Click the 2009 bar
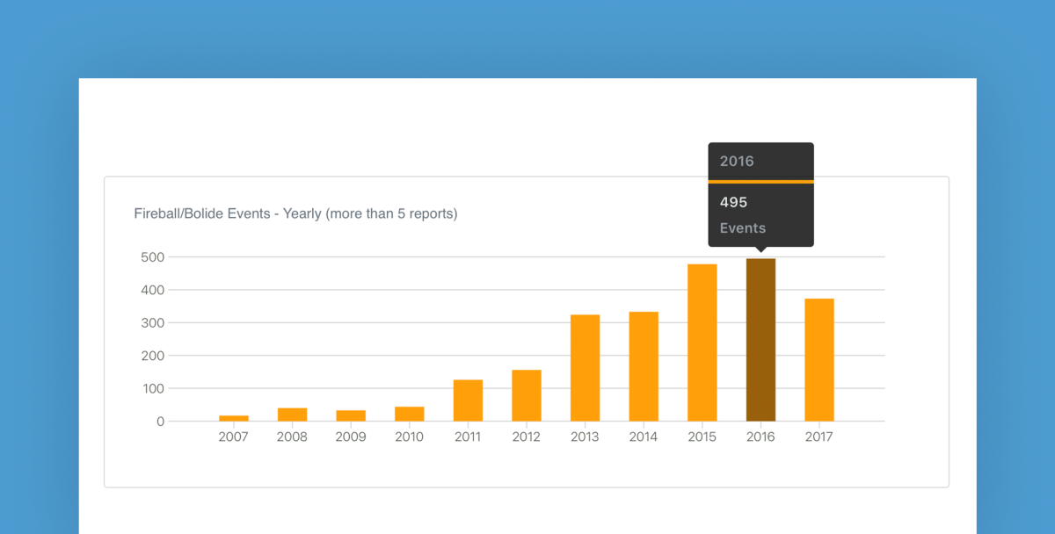Viewport: 1055px width, 534px height. [x=350, y=415]
